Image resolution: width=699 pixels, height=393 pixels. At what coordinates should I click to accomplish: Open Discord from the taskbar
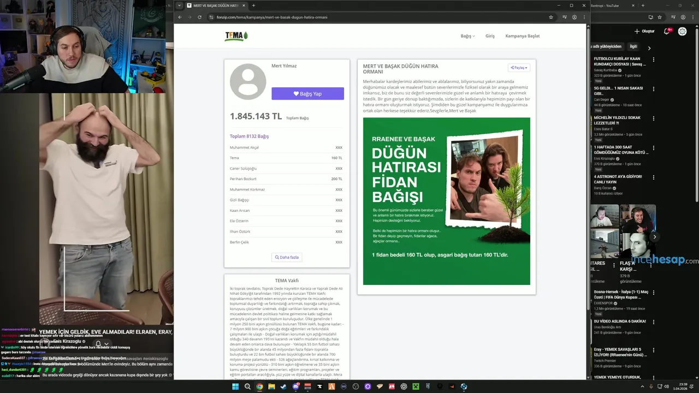coord(295,386)
